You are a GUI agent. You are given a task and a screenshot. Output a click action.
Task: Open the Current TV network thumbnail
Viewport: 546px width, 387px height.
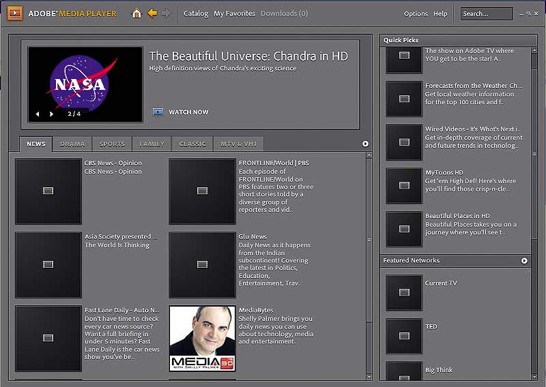tap(404, 292)
